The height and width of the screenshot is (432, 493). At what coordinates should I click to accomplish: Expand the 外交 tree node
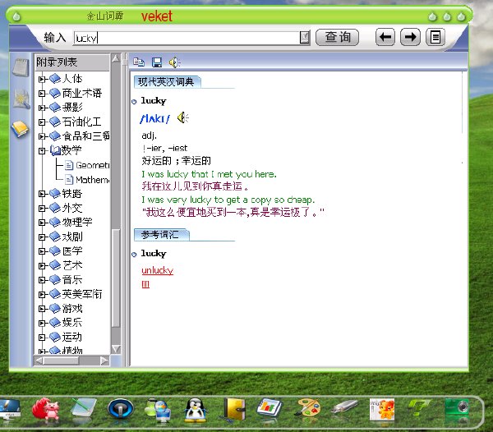(42, 209)
